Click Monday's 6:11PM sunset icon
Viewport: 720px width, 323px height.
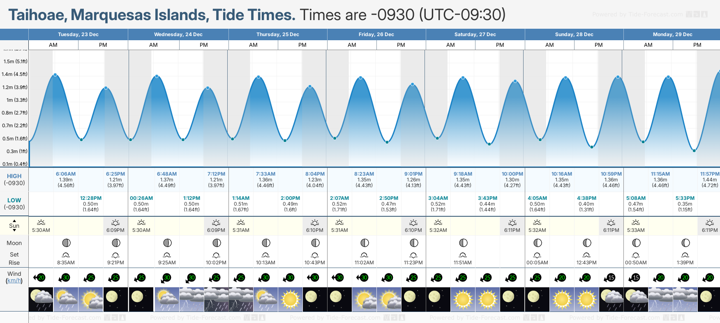tap(710, 222)
